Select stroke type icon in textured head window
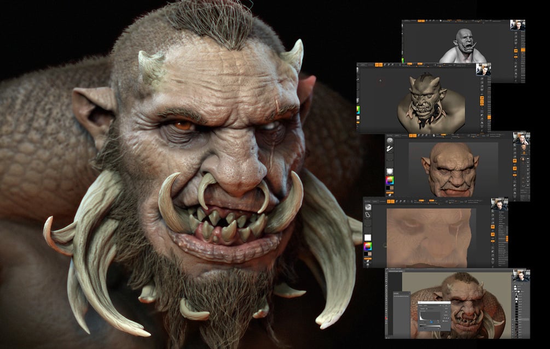The image size is (550, 349). click(x=390, y=149)
